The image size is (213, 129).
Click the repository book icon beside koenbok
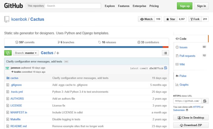7,19
